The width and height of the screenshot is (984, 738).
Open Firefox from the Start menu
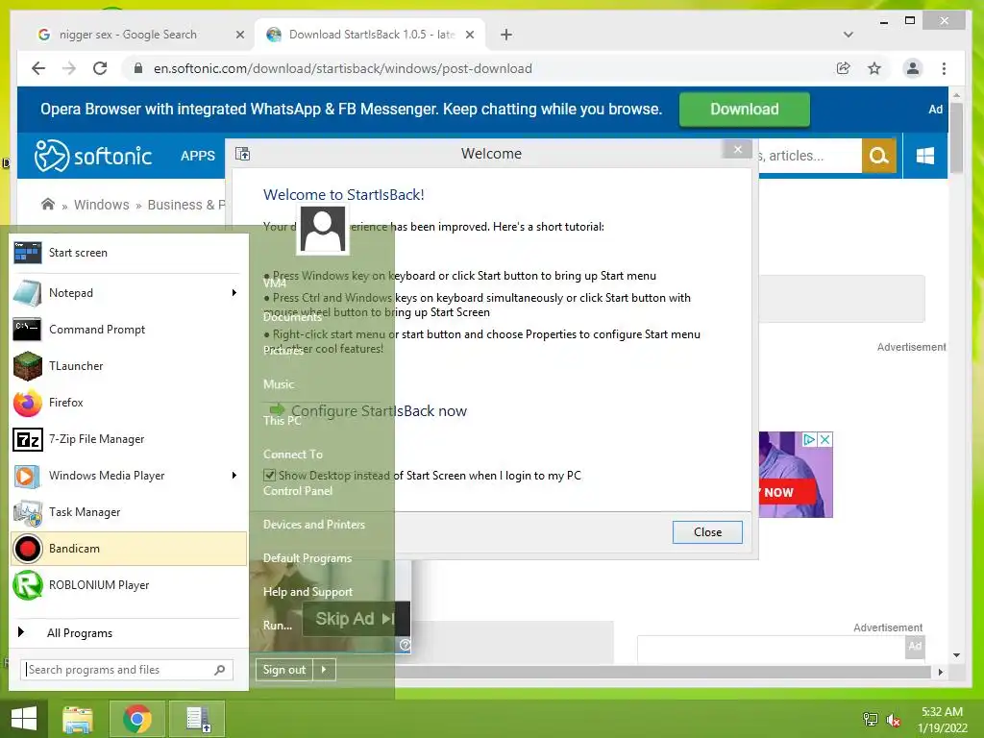129,403
